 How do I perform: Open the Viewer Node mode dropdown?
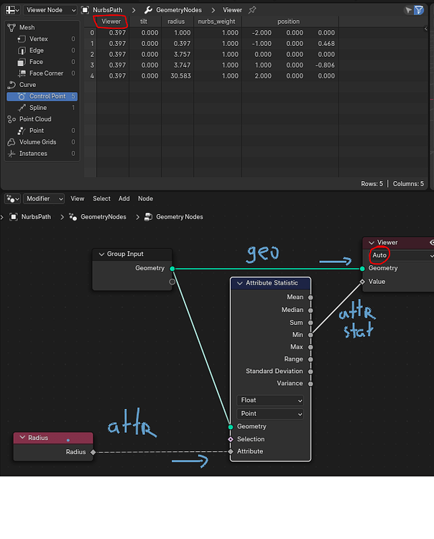(50, 10)
